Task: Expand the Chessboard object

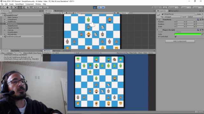Action: [x=5, y=20]
